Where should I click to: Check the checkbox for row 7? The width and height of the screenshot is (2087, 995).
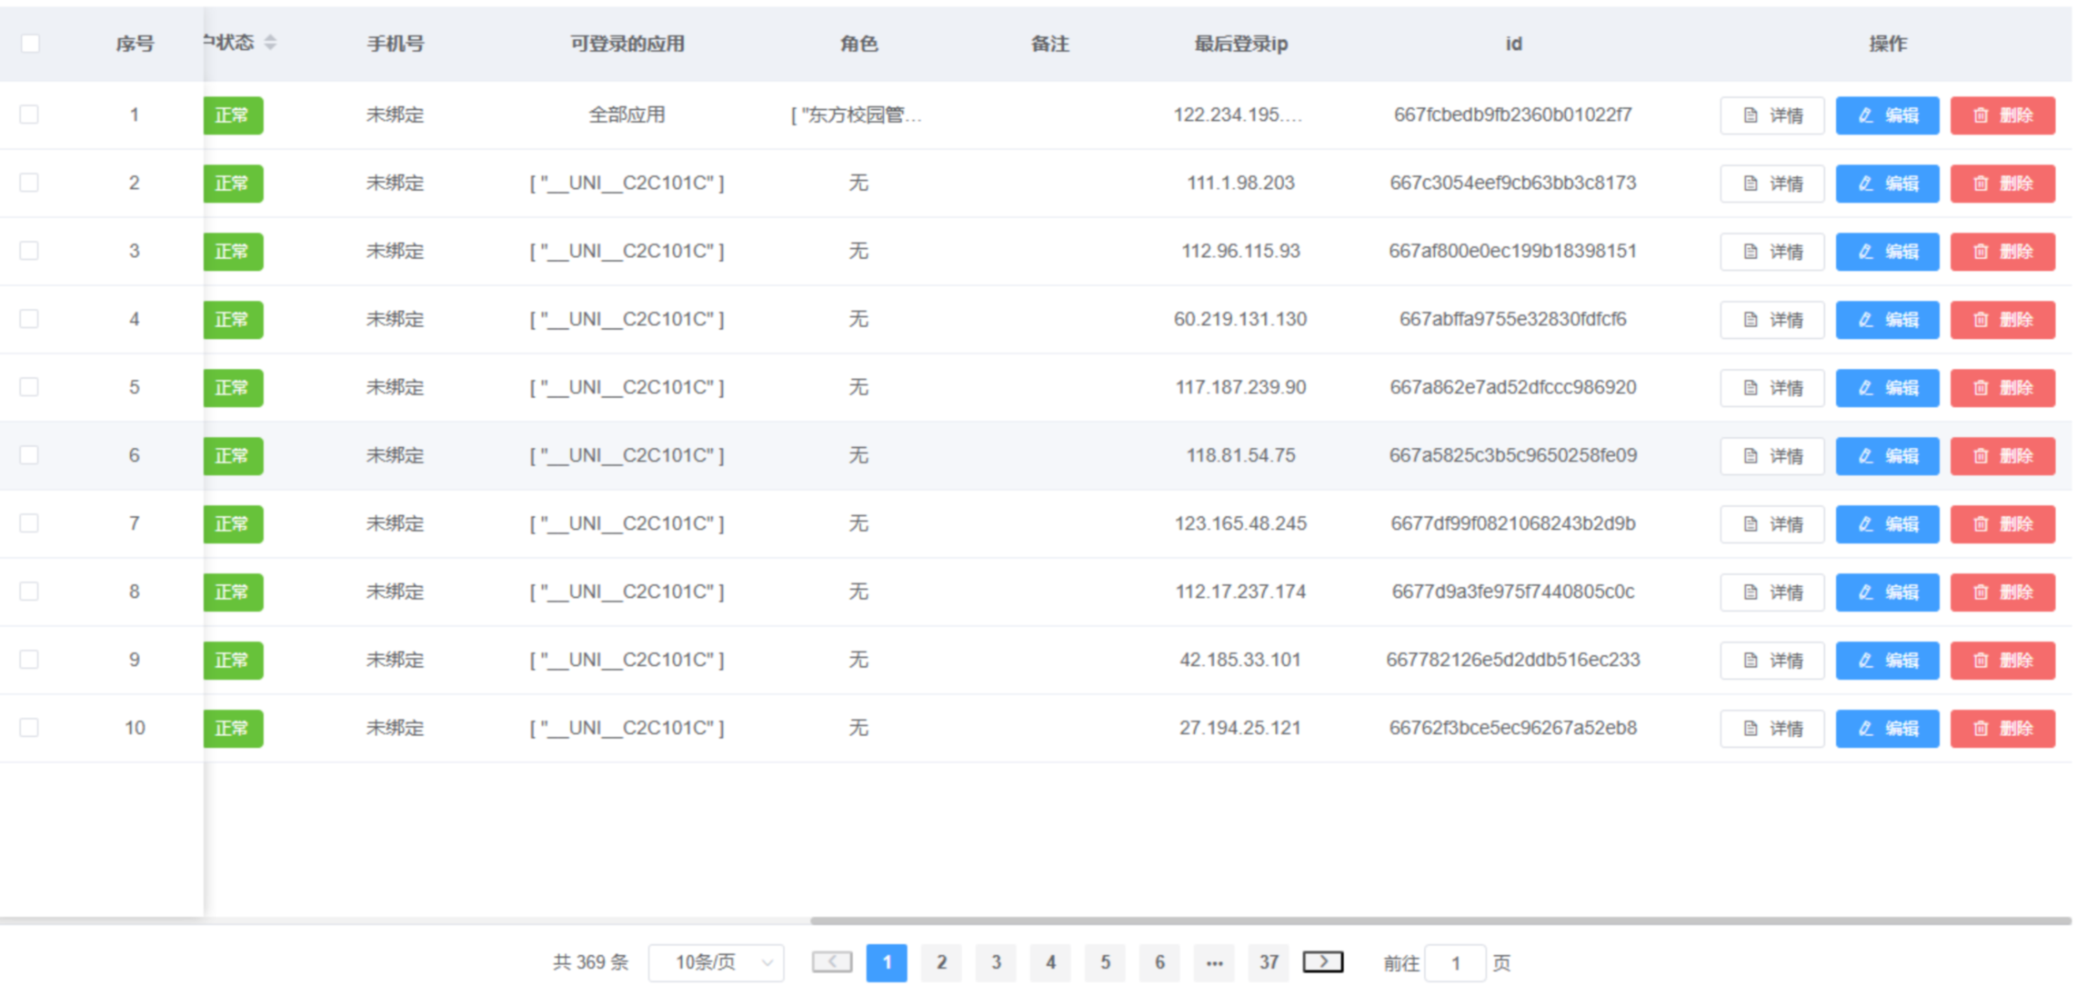[30, 523]
